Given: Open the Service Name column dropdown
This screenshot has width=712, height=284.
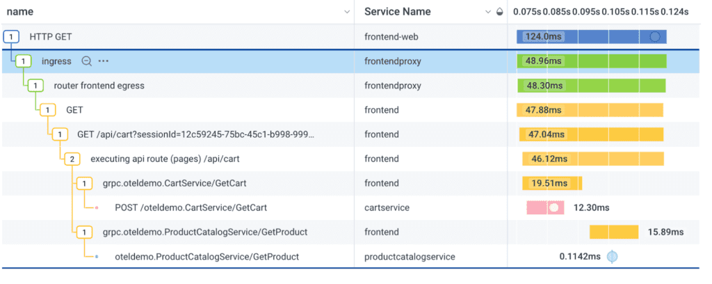Looking at the screenshot, I should click(x=487, y=12).
